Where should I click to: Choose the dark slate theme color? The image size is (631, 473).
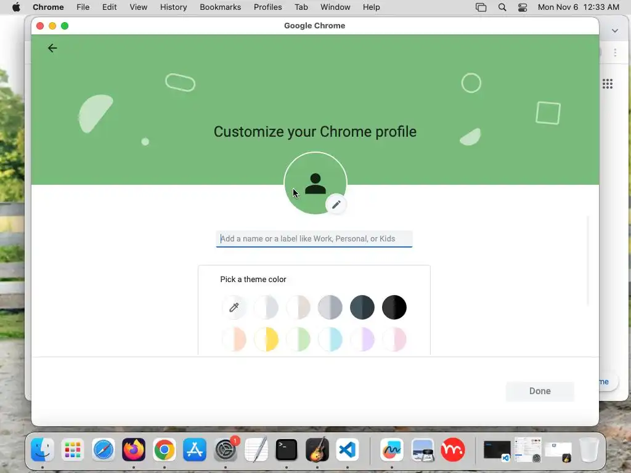[x=362, y=307]
